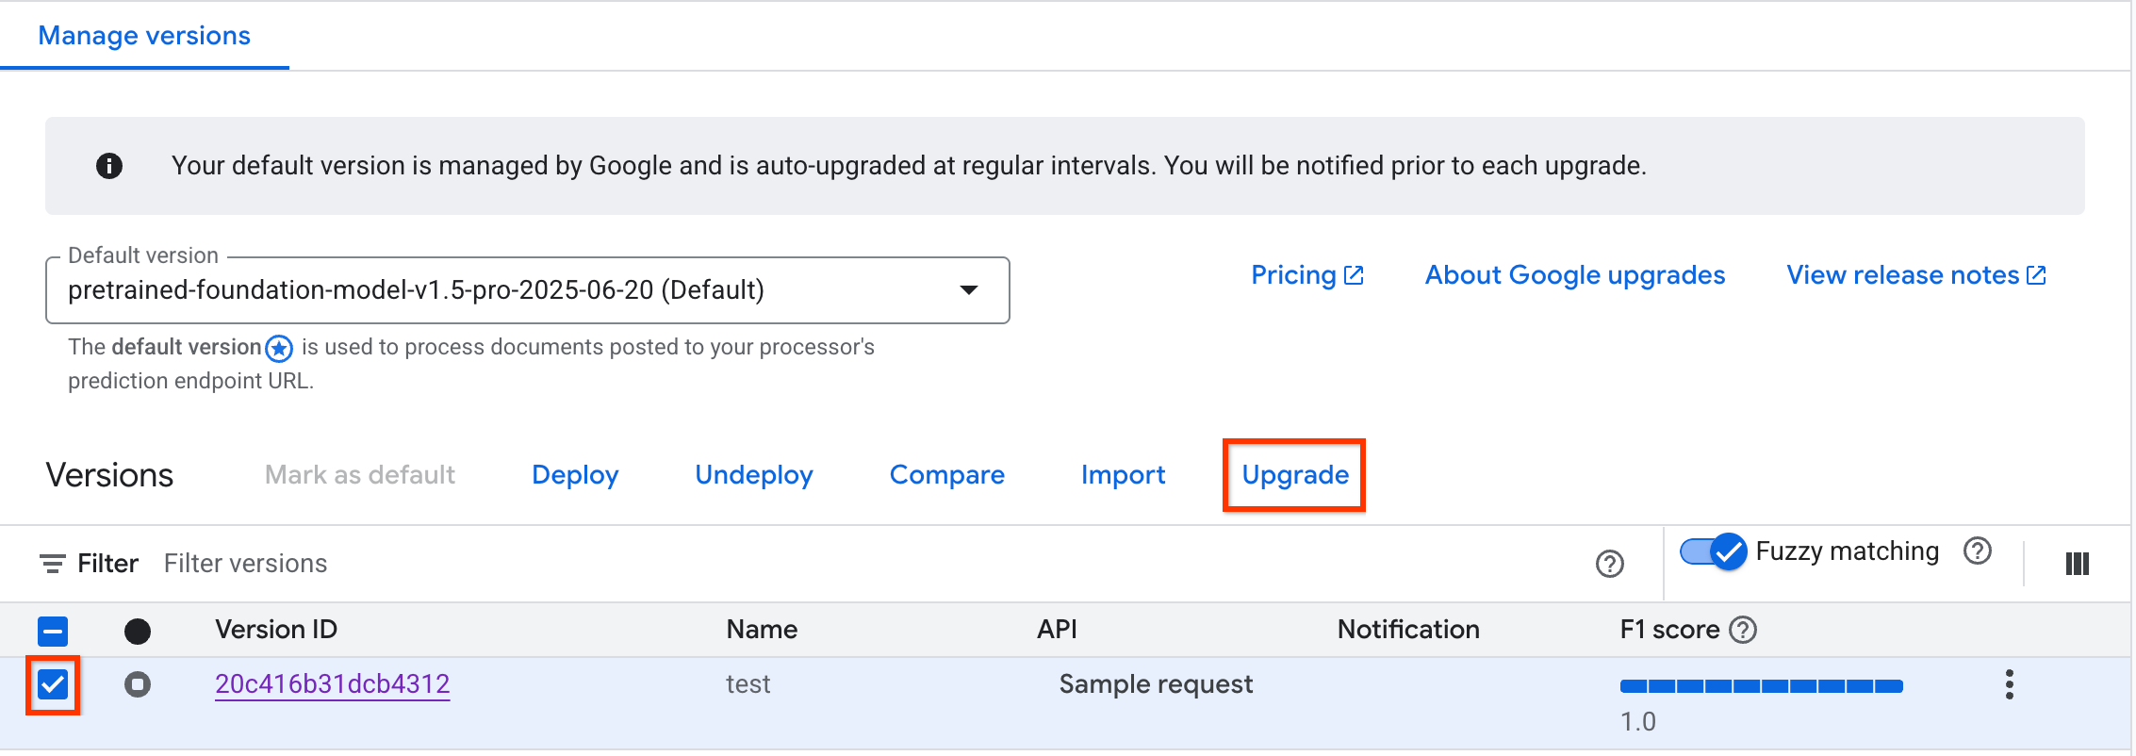The image size is (2136, 756).
Task: Open version ID 20c416b31dcb4312 link
Action: point(332,684)
